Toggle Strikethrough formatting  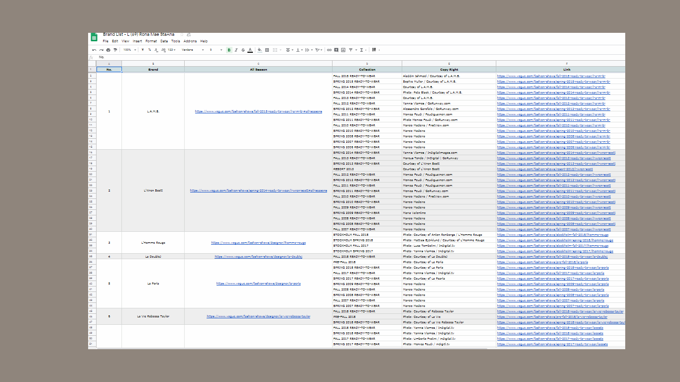click(x=243, y=50)
